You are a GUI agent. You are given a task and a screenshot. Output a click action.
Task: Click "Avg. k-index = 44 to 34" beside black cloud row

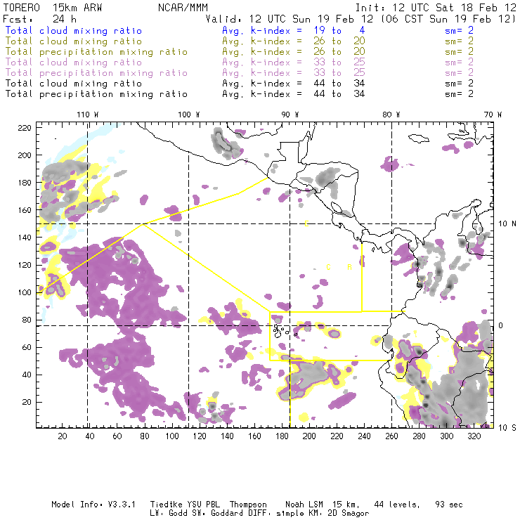coord(294,83)
